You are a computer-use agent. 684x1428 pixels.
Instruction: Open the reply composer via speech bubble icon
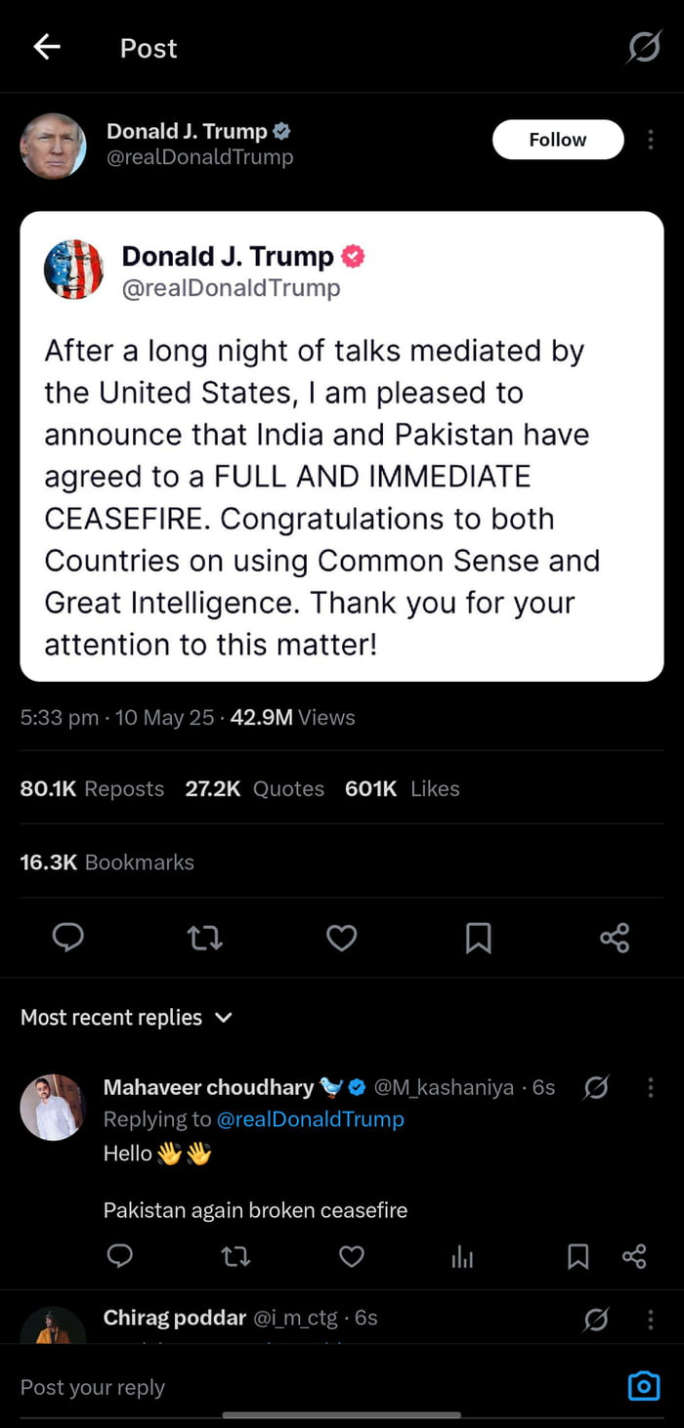click(67, 938)
